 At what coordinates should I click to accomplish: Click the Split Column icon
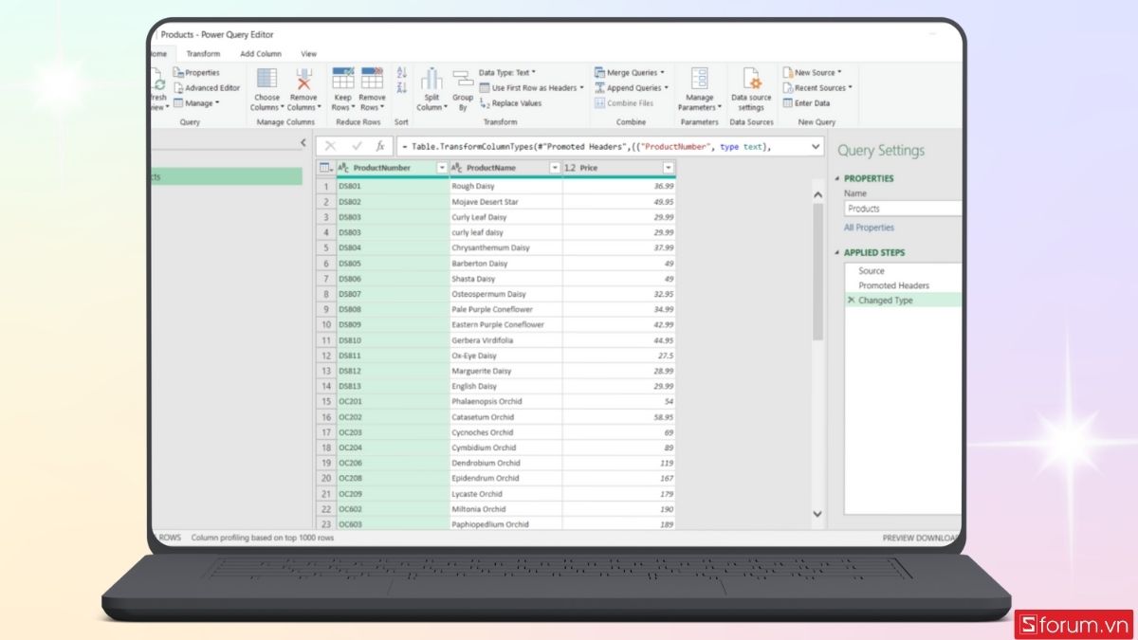(x=431, y=80)
